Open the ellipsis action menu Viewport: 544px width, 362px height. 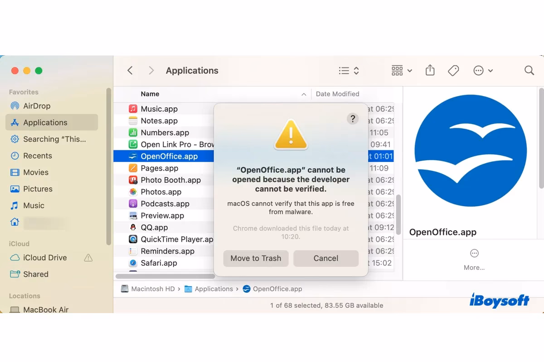483,71
